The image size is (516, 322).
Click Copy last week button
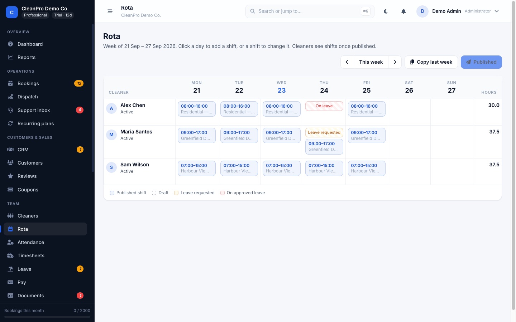tap(431, 62)
